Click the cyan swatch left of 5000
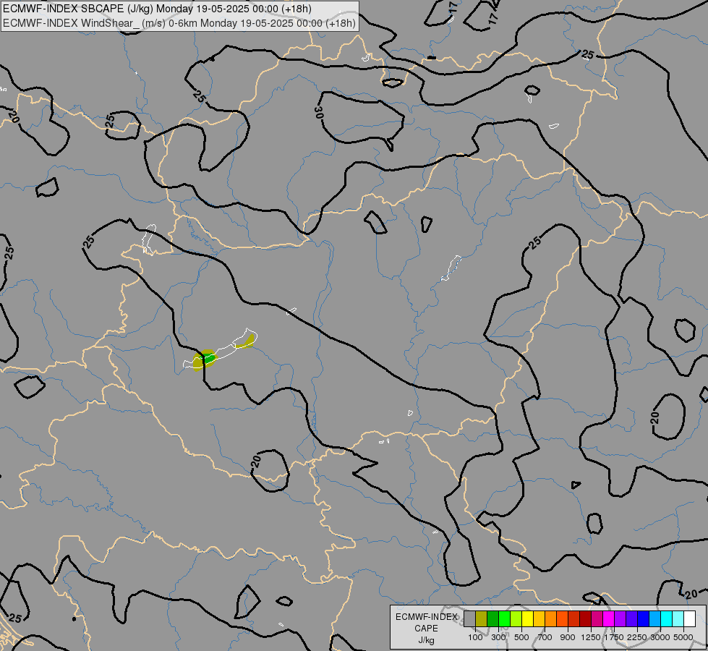The image size is (708, 651). (666, 618)
